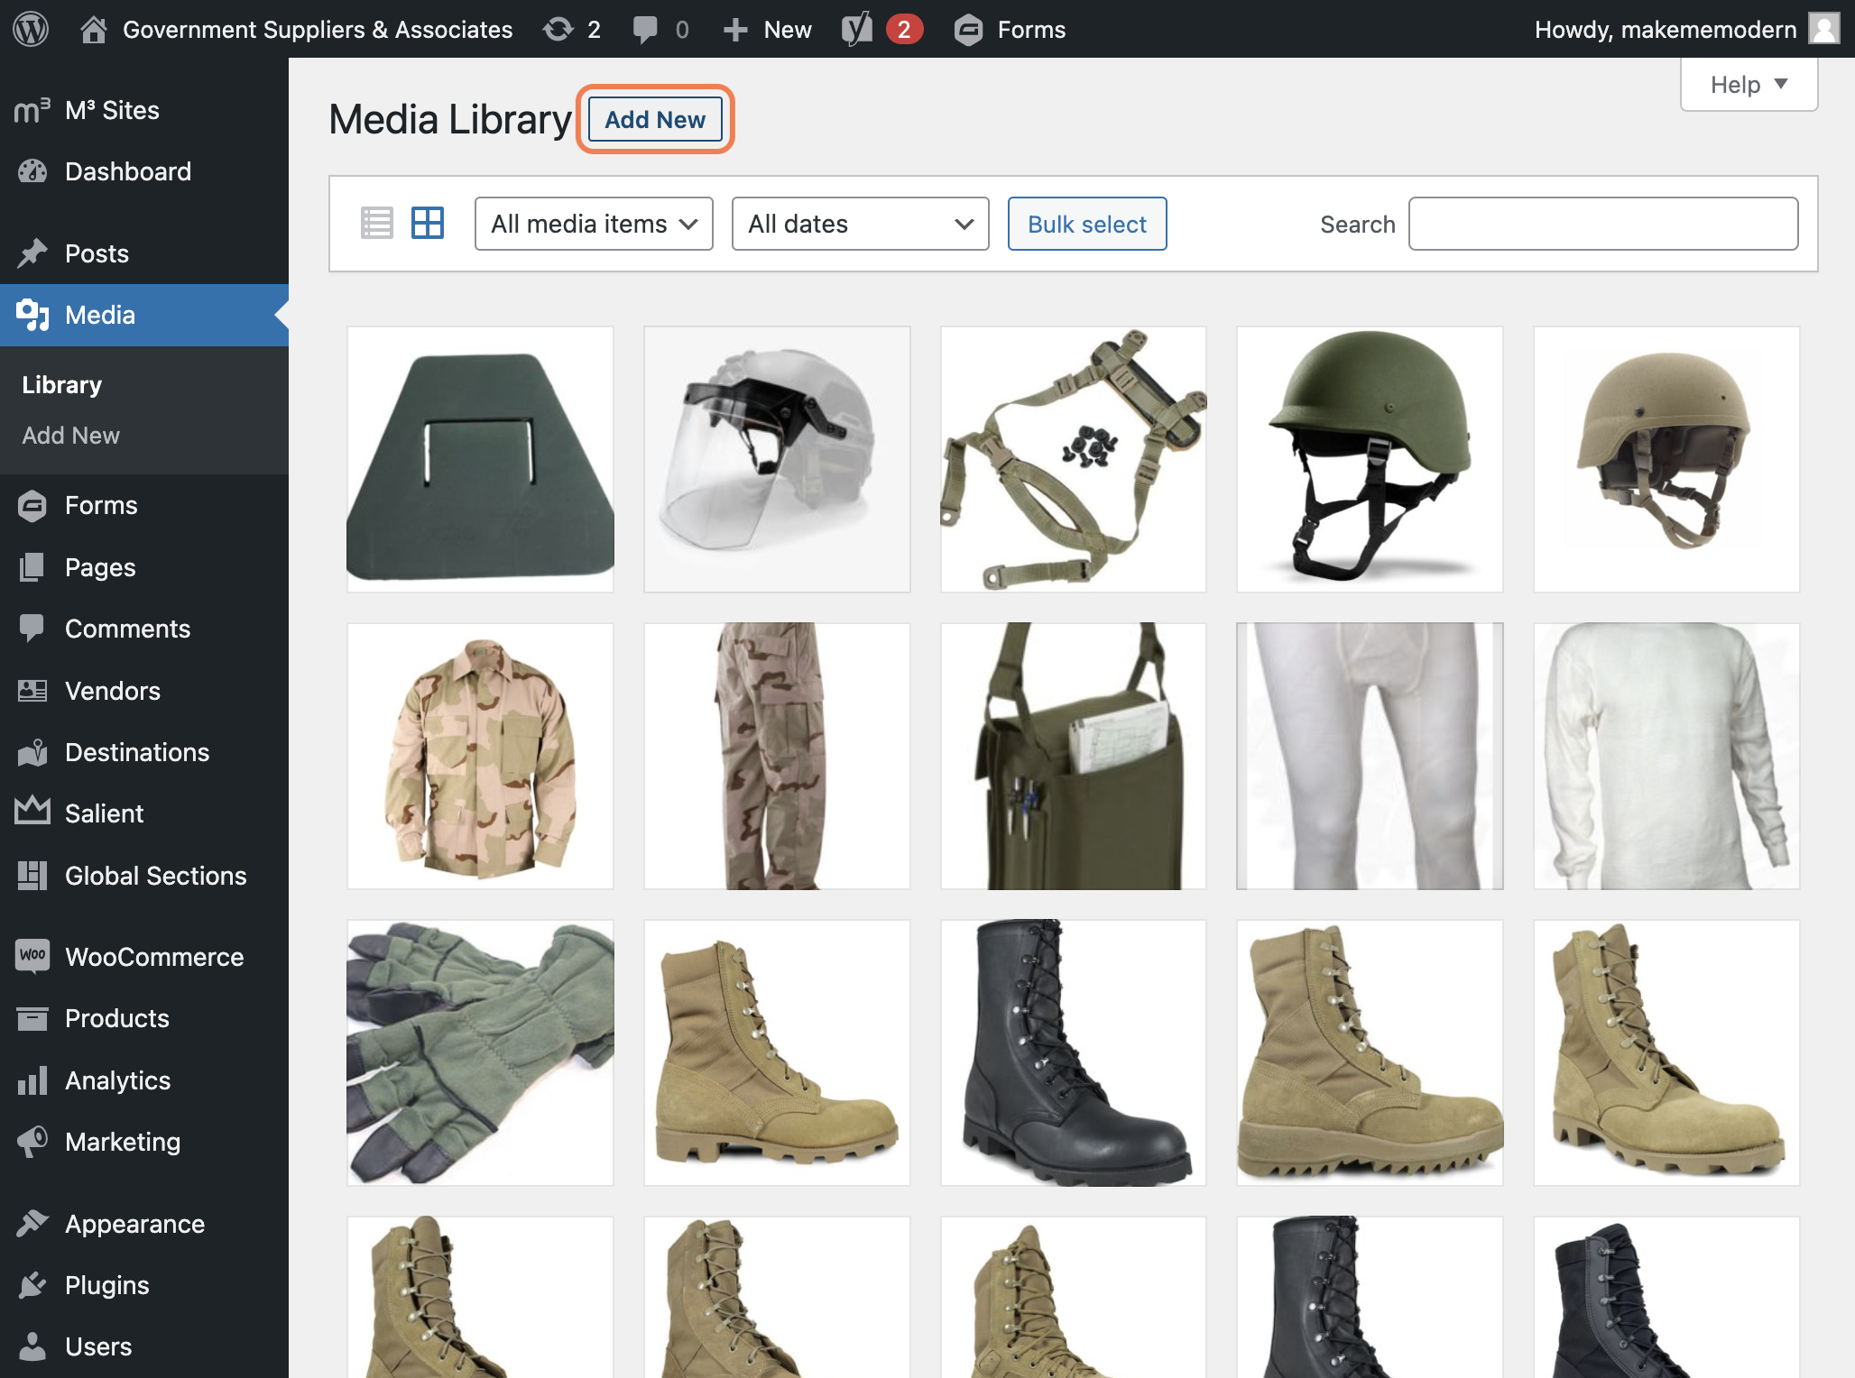Open Vendors in the sidebar
The height and width of the screenshot is (1378, 1855).
click(x=144, y=691)
